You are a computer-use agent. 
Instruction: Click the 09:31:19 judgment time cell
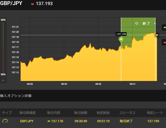pos(103,121)
